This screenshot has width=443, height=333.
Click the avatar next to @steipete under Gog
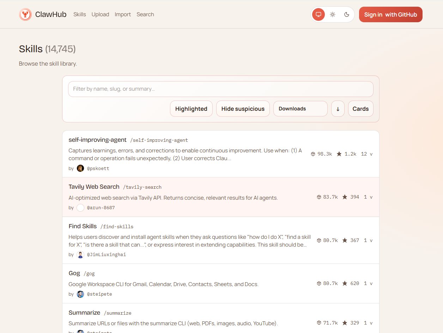80,294
